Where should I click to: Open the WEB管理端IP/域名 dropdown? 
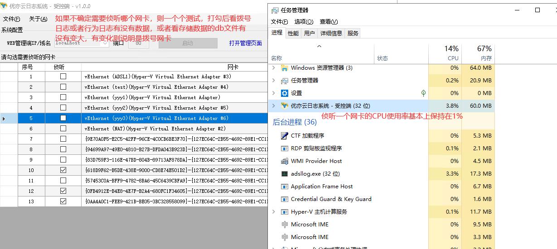105,43
